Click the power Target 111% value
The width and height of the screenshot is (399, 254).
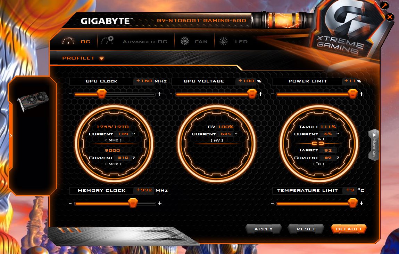(328, 127)
